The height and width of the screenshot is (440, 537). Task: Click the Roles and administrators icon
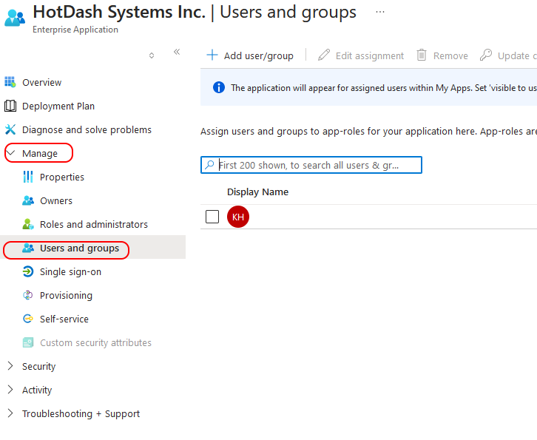28,224
